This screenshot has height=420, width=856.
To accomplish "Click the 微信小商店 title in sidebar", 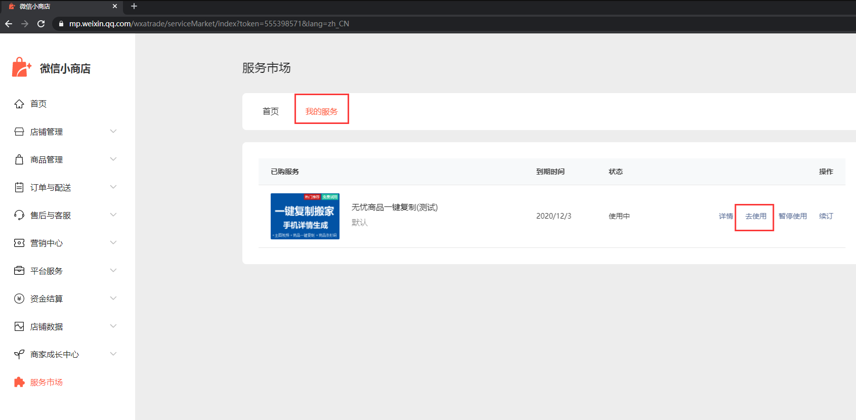I will pyautogui.click(x=65, y=68).
